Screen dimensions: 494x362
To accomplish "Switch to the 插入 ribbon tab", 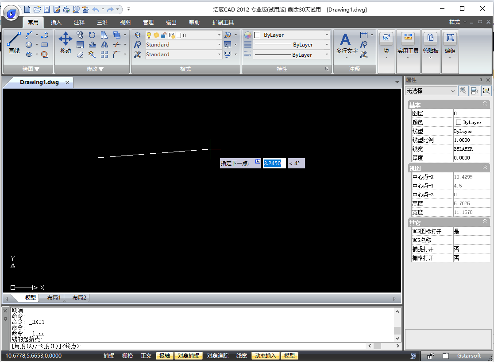I will pyautogui.click(x=56, y=23).
